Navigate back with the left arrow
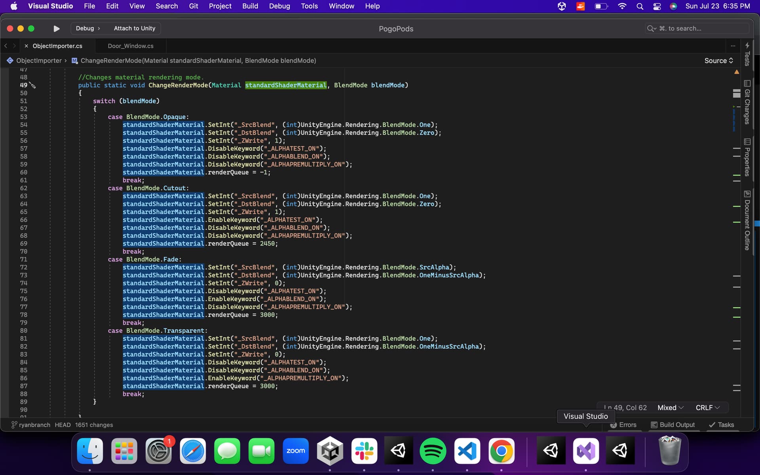Image resolution: width=760 pixels, height=475 pixels. pyautogui.click(x=6, y=46)
